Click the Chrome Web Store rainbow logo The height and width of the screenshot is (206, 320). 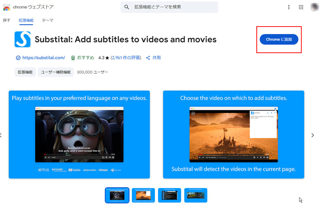[6, 7]
